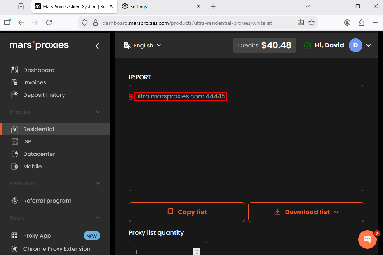The width and height of the screenshot is (383, 255).
Task: Collapse the Referrals section
Action: 98,183
